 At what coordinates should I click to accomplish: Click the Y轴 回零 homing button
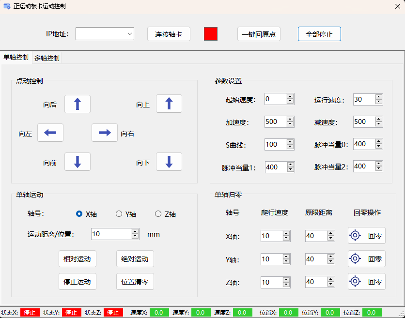(367, 258)
